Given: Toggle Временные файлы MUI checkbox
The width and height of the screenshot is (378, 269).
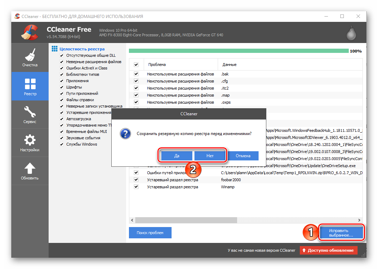Looking at the screenshot, I should [x=62, y=132].
